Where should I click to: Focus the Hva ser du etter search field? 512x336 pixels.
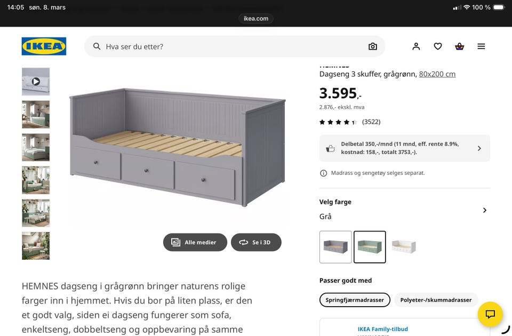224,46
